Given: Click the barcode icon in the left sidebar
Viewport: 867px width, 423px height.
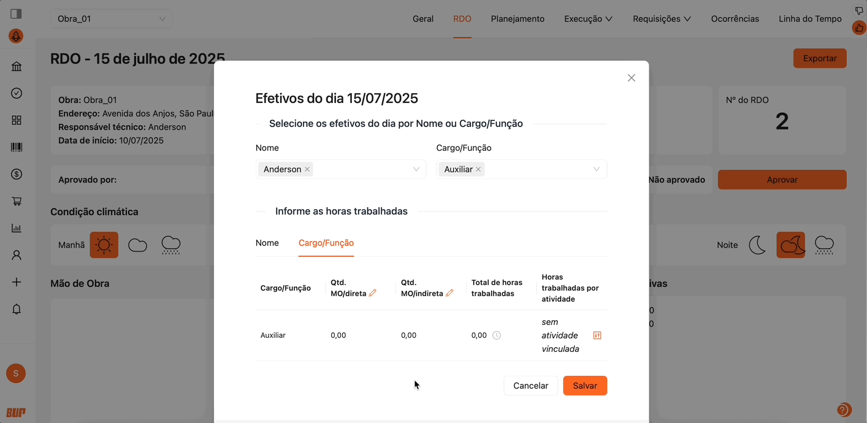Looking at the screenshot, I should pyautogui.click(x=16, y=147).
